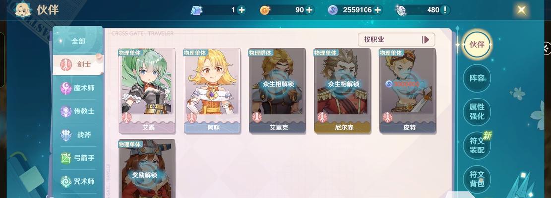This screenshot has height=198, width=551.
Task: Add gold coins with the plus icon
Action: pos(309,10)
